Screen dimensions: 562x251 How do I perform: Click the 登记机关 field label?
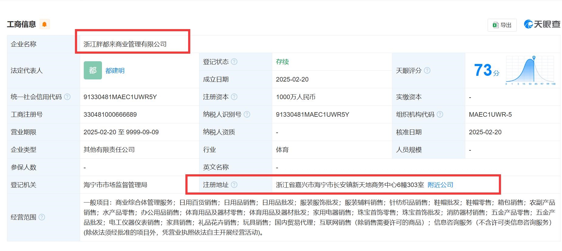click(24, 185)
